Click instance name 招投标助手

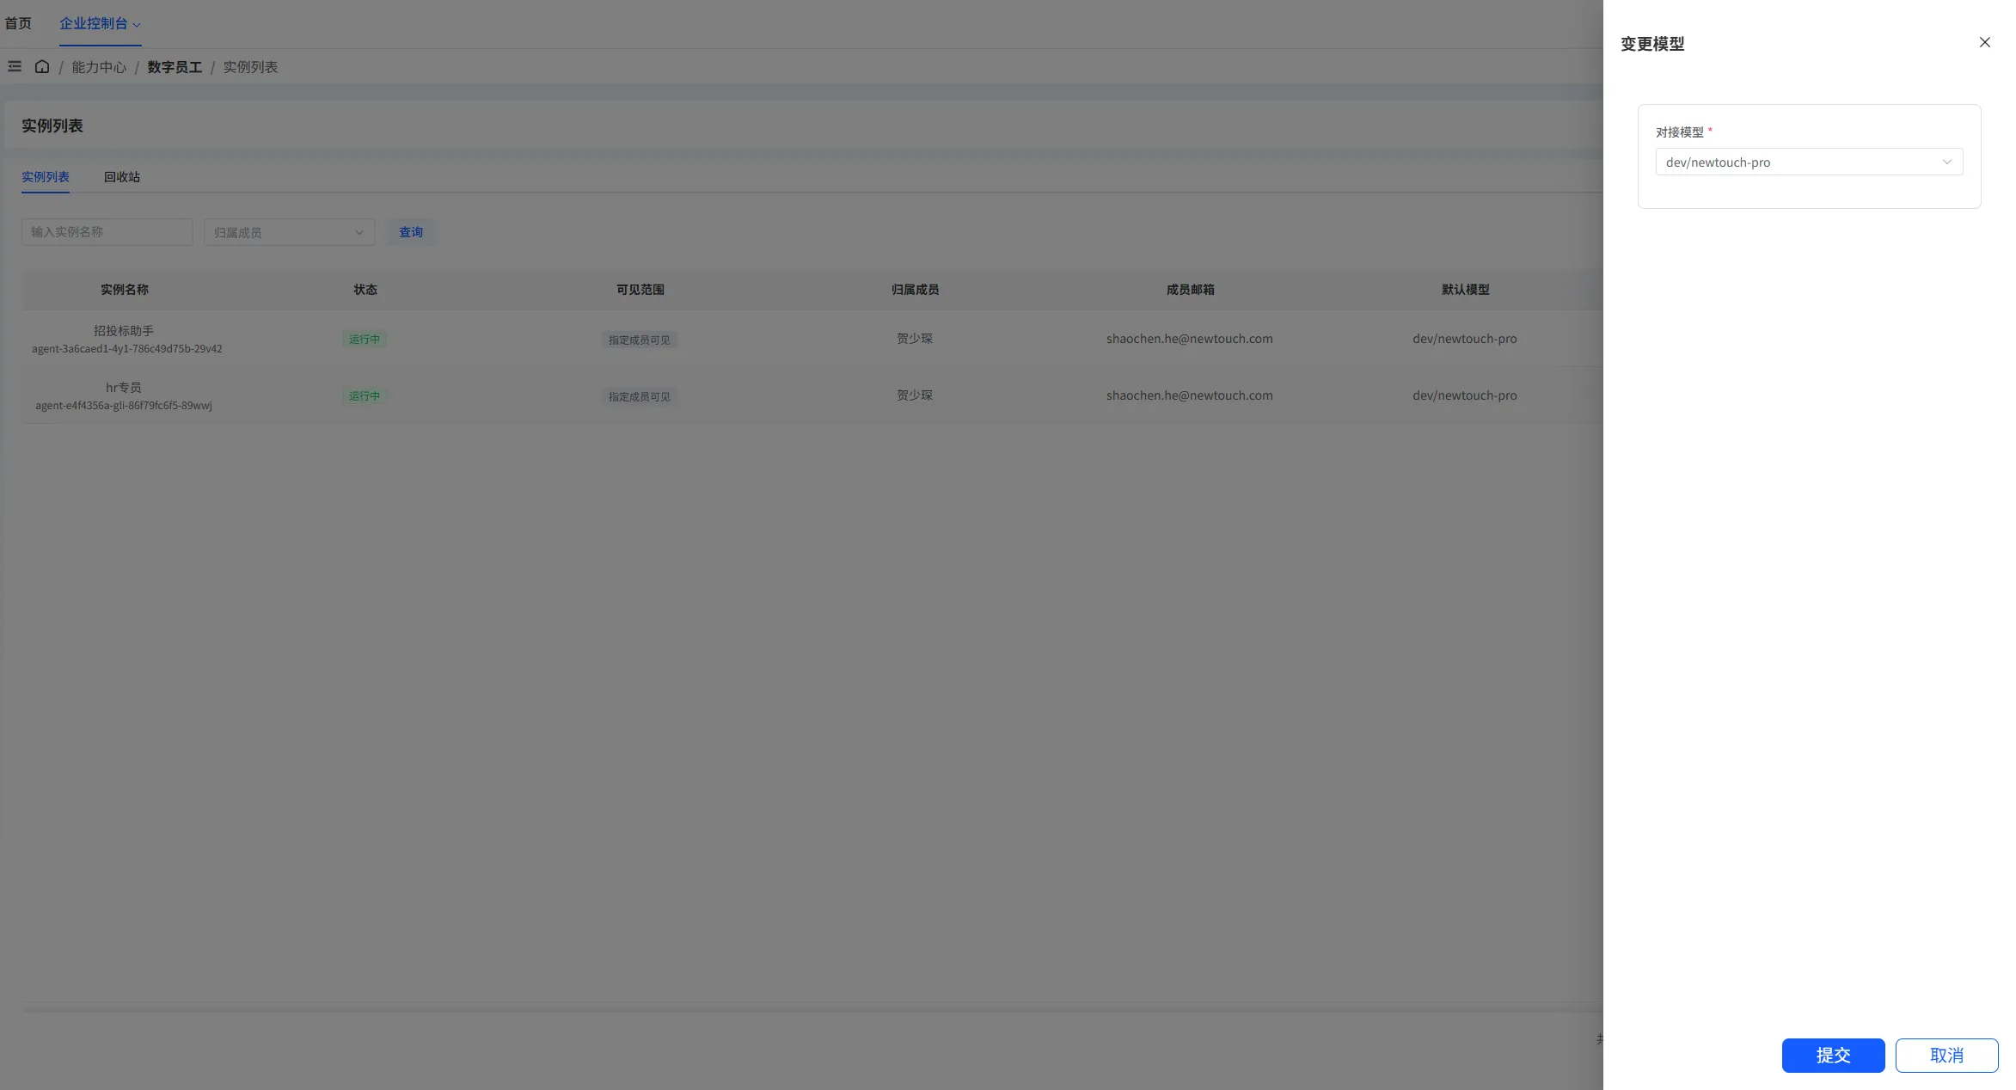[x=124, y=330]
